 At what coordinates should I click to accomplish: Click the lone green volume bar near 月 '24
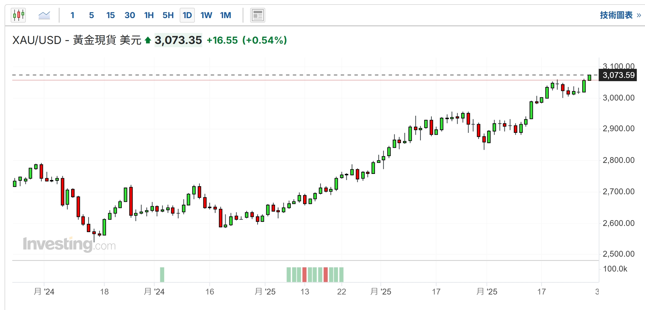(x=162, y=274)
